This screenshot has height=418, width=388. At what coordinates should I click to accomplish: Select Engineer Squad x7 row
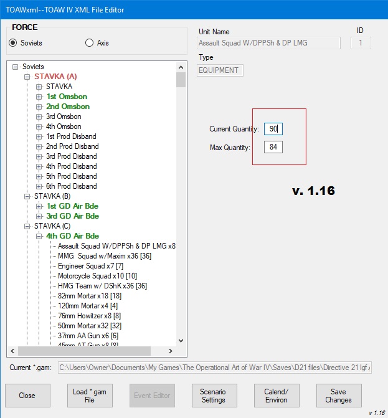click(90, 266)
